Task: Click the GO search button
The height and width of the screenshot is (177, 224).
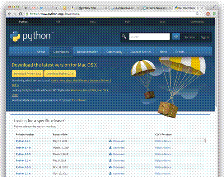Action: (176, 37)
